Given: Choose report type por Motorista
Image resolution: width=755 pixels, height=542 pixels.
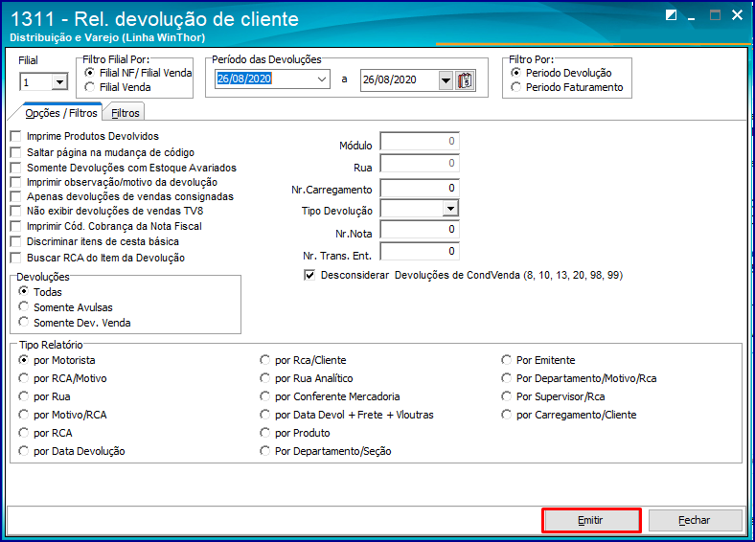Looking at the screenshot, I should pos(23,360).
